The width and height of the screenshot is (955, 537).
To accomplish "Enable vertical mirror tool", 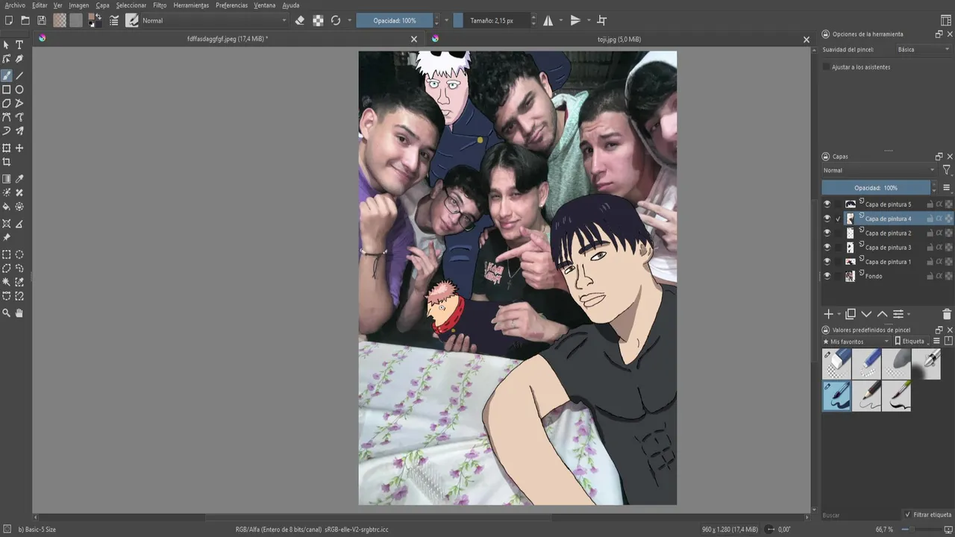I will coord(575,20).
